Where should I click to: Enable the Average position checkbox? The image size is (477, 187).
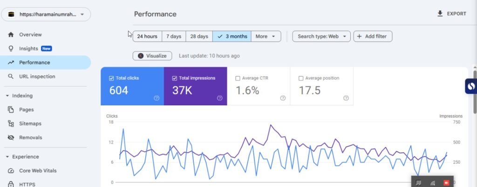coord(301,78)
